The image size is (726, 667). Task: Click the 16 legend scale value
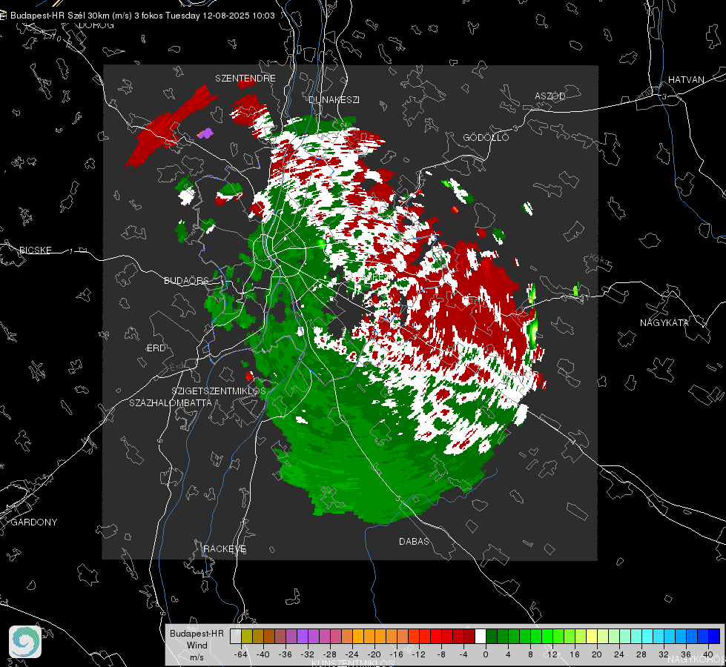pos(575,654)
